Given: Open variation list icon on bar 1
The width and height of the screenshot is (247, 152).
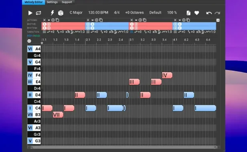Looking at the screenshot, I should pos(44,32).
